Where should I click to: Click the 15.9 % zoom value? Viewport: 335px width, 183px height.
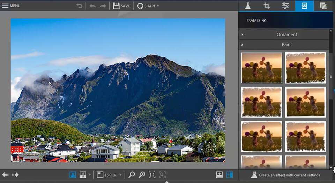pyautogui.click(x=110, y=175)
